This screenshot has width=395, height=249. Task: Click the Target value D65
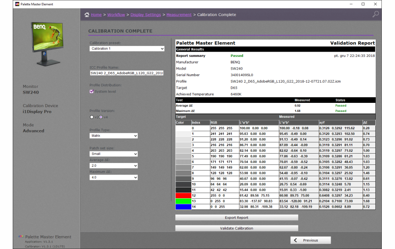pyautogui.click(x=234, y=88)
